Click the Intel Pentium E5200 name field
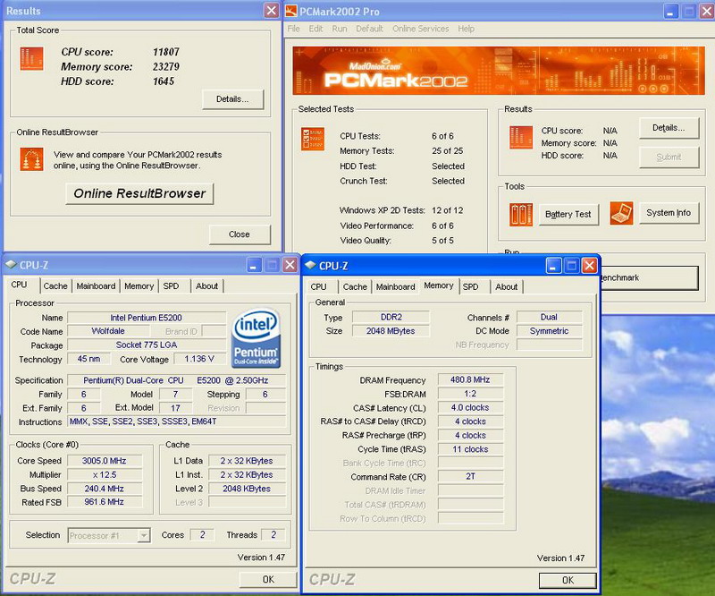 pos(147,318)
